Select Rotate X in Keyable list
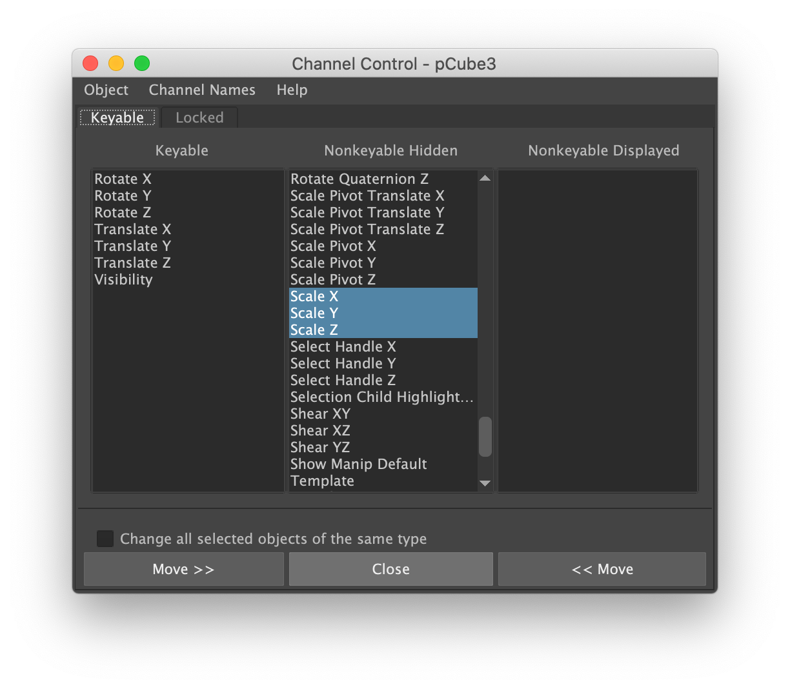Image resolution: width=790 pixels, height=689 pixels. [123, 179]
